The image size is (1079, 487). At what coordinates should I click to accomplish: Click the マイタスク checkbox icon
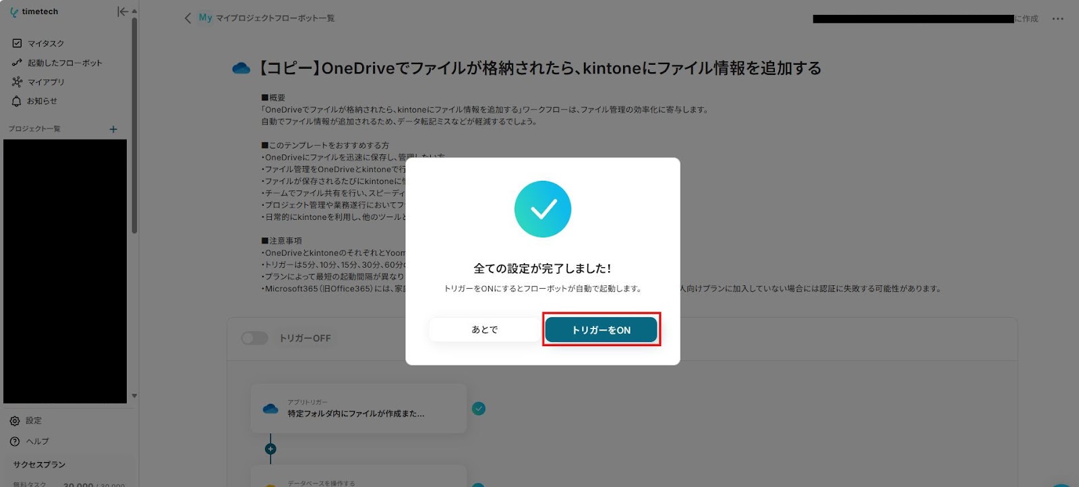[x=17, y=43]
